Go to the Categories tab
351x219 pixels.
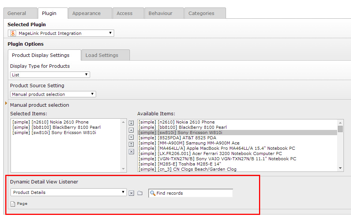pyautogui.click(x=201, y=13)
